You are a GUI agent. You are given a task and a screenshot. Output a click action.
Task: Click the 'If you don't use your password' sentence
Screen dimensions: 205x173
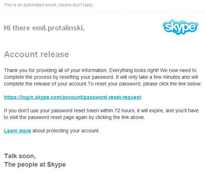tap(101, 111)
